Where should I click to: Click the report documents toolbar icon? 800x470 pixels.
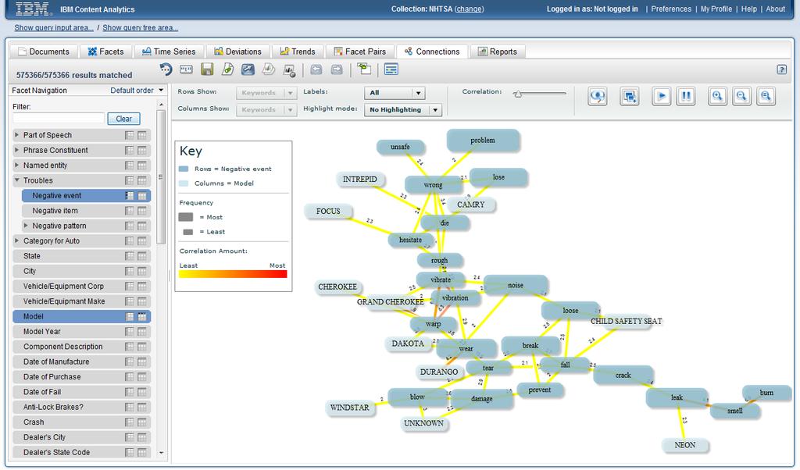point(269,69)
